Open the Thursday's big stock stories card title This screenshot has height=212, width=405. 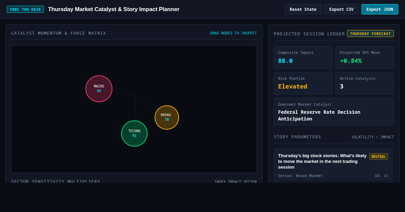tap(322, 162)
